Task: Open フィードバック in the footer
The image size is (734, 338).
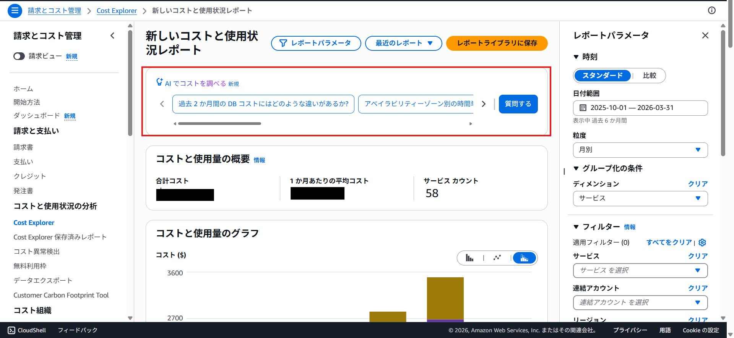Action: tap(78, 330)
